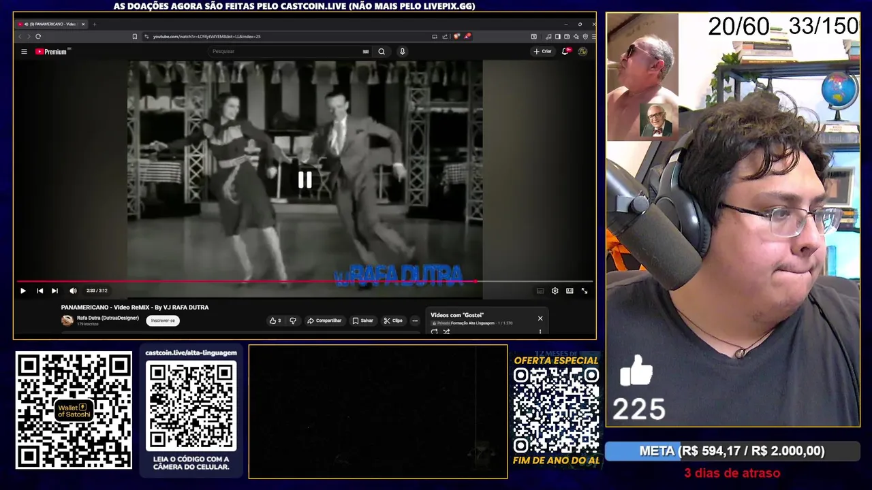This screenshot has height=490, width=872.
Task: Click the search magnifier button
Action: 381,52
